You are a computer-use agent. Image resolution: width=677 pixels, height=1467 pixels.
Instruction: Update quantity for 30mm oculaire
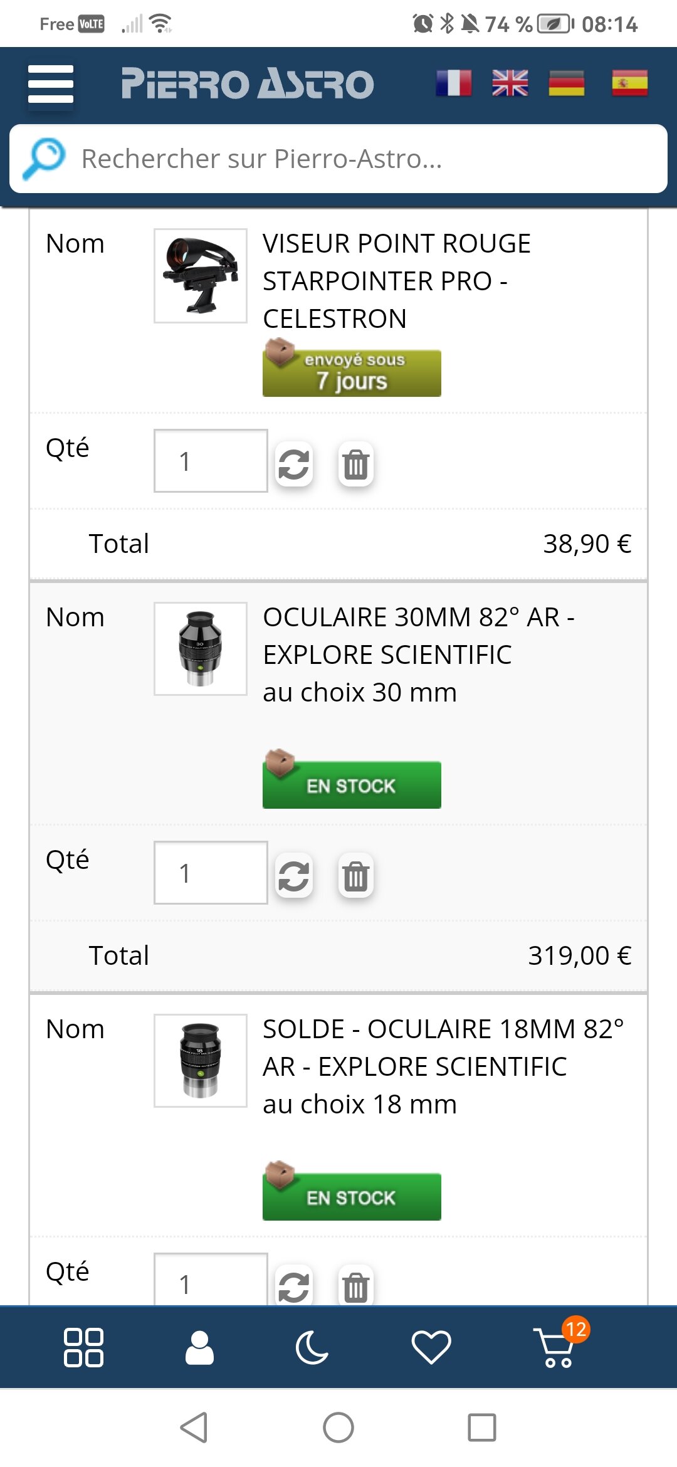click(x=293, y=876)
